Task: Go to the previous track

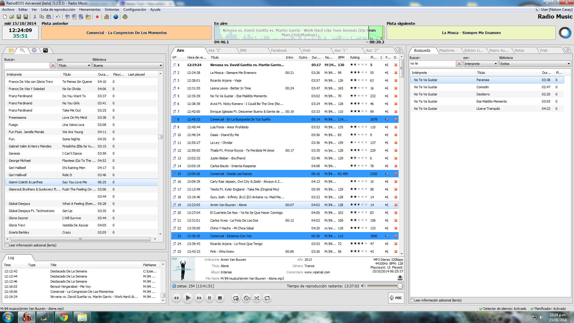Action: [176, 298]
